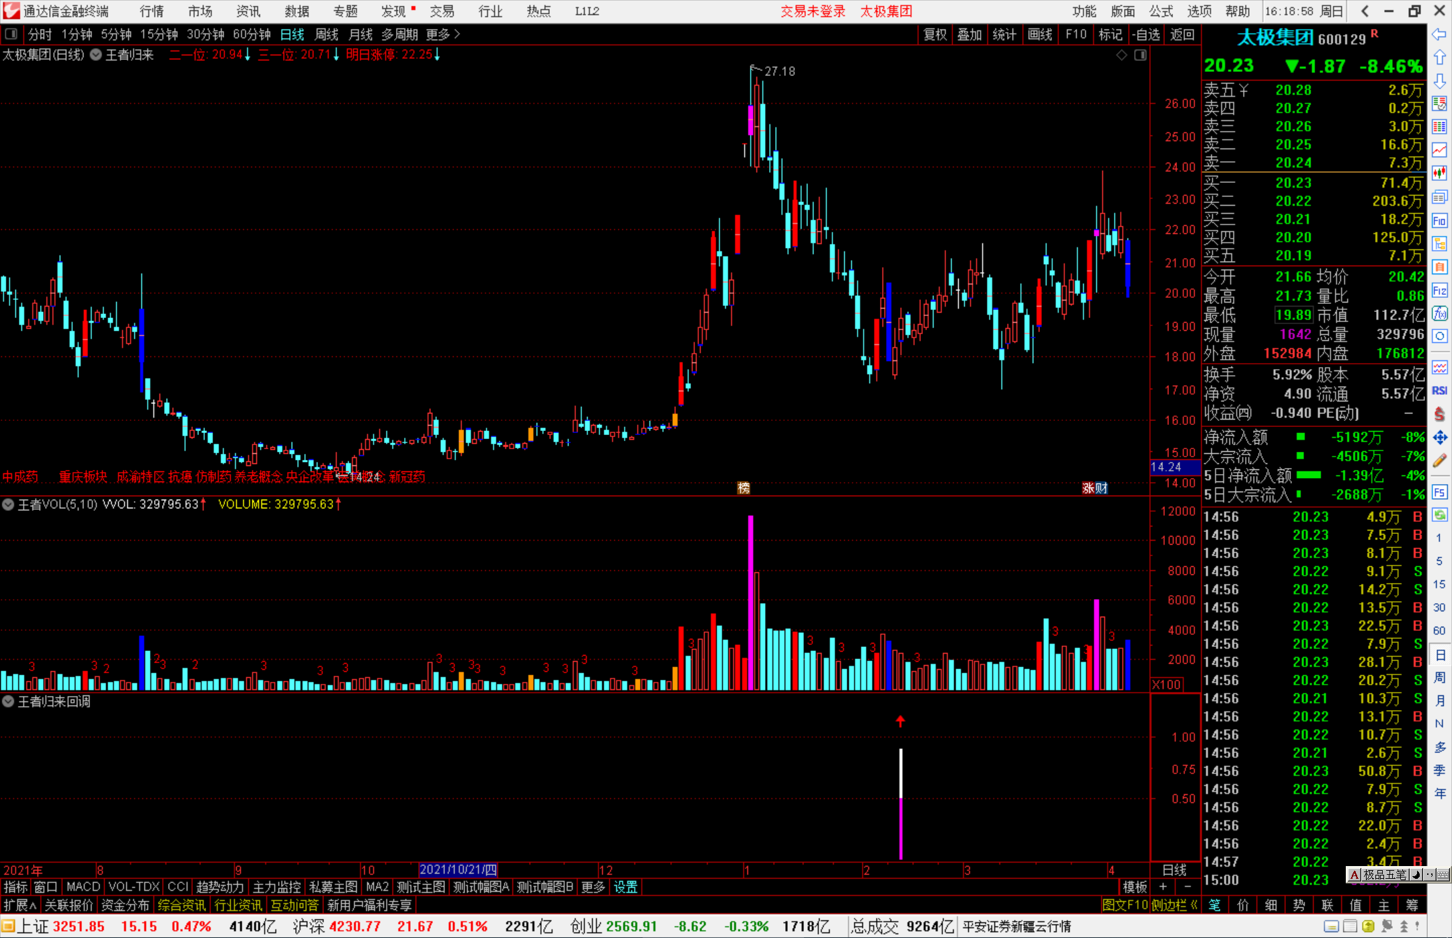Select 周 weekly period in right sidebar
Screen dimensions: 1452x938
(1439, 678)
